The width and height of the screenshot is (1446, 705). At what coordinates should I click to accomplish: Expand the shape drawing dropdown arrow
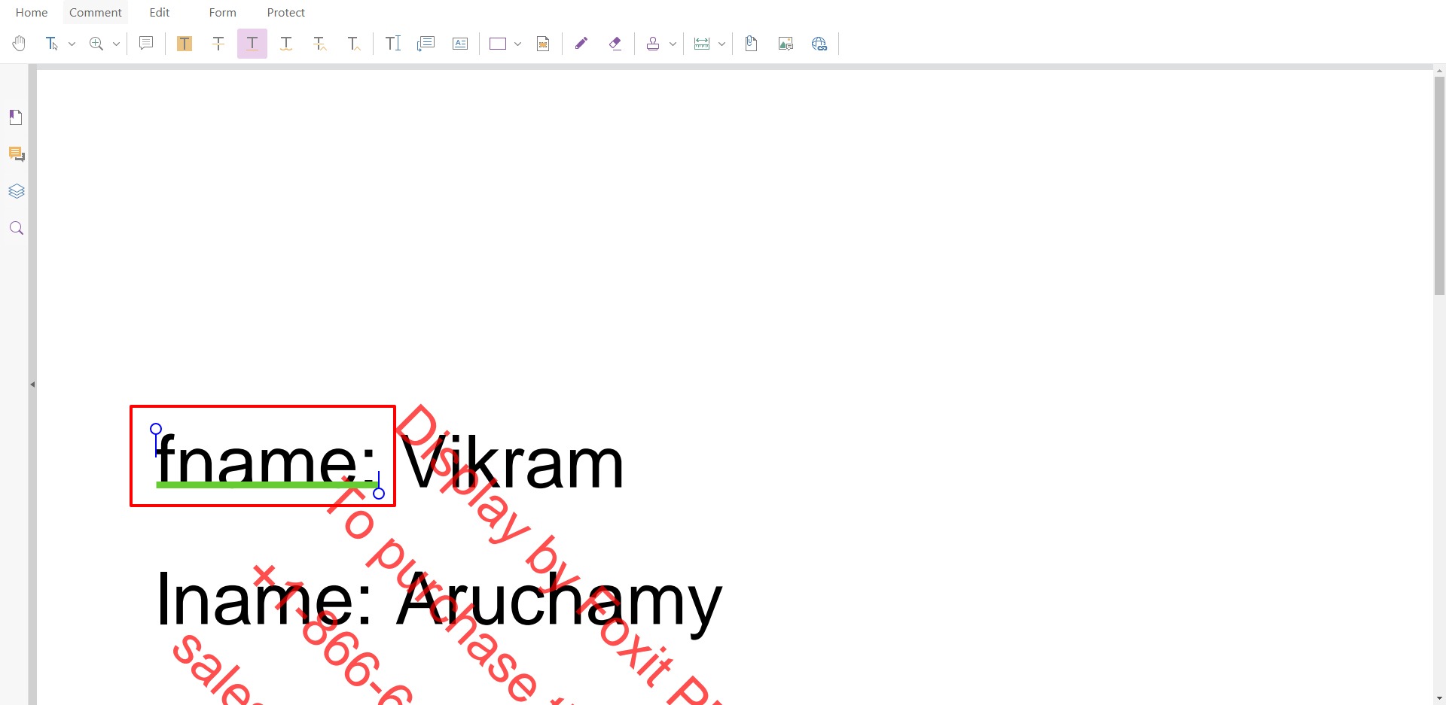point(518,44)
